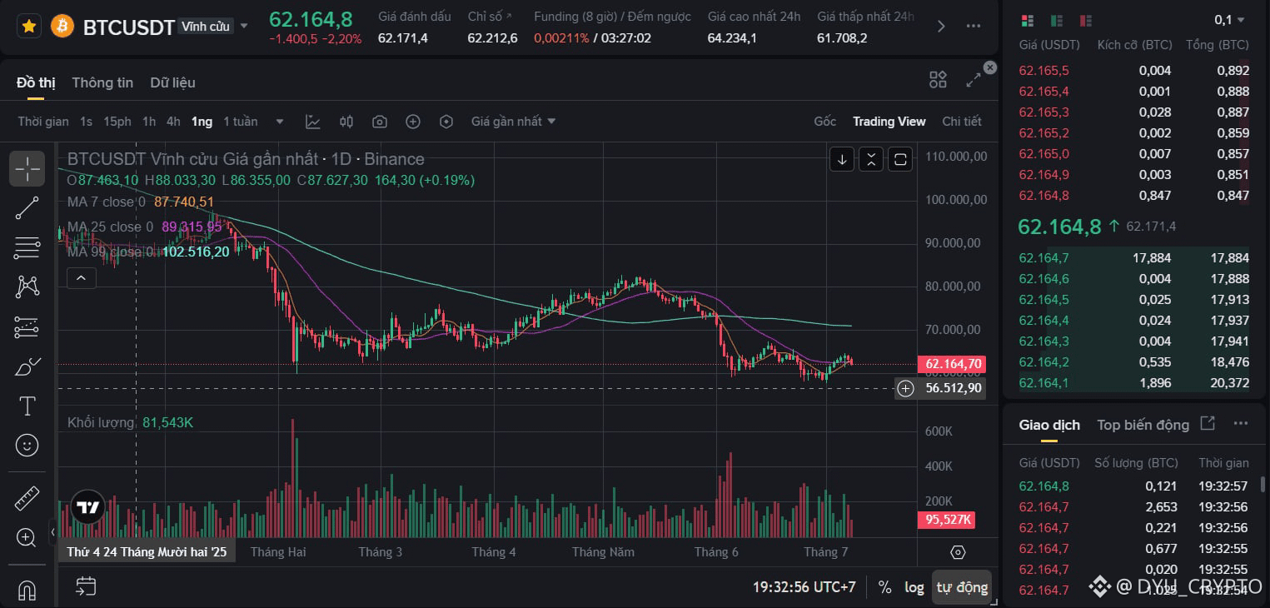Open the three-dot menu in top header
The width and height of the screenshot is (1270, 608).
click(x=973, y=26)
